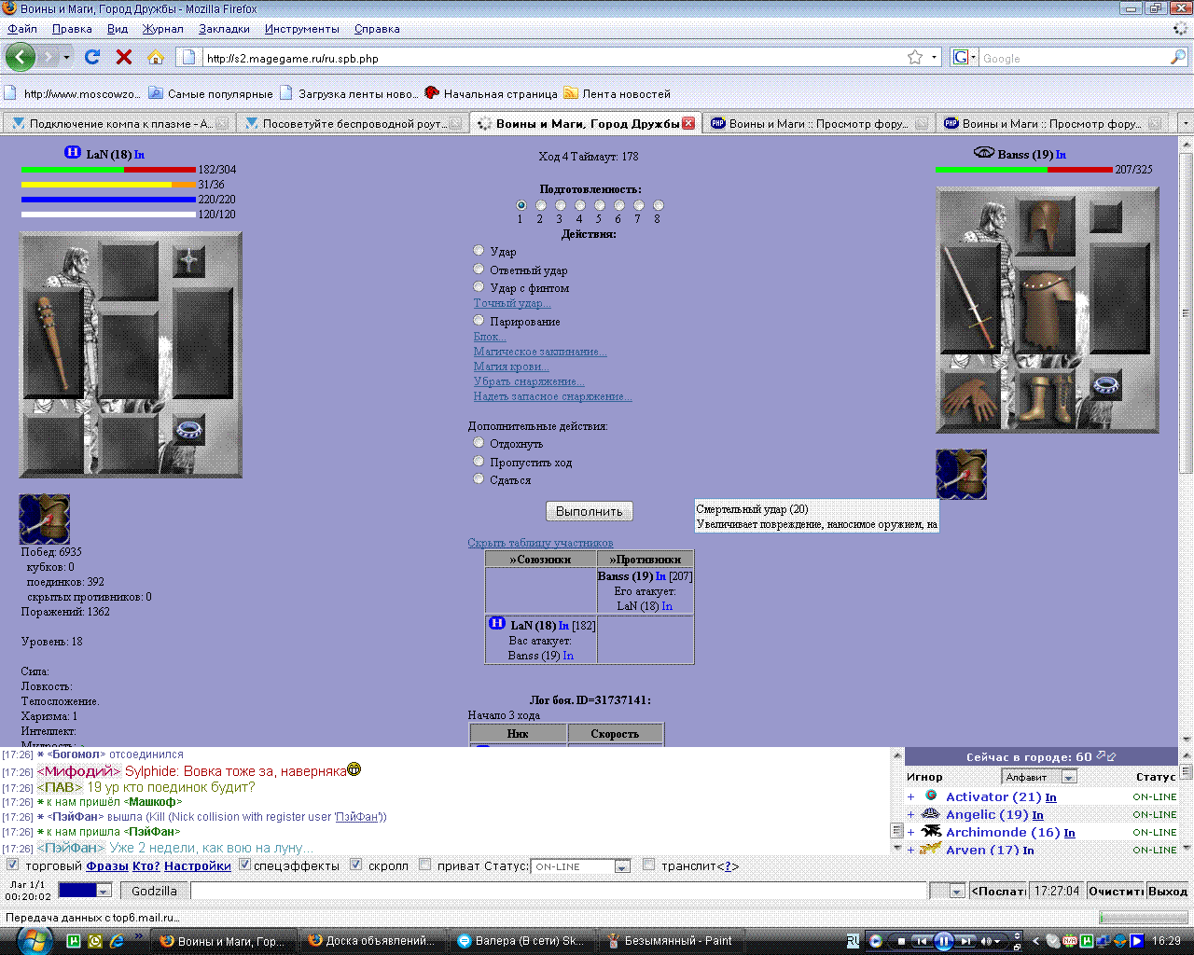
Task: Open the chat color dropdown
Action: tap(104, 891)
